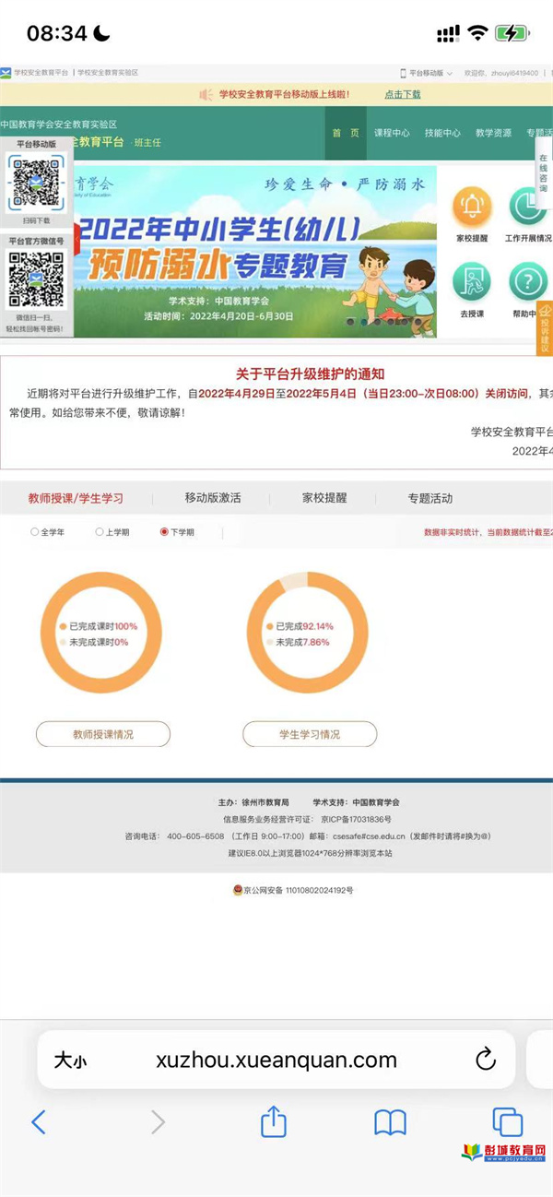This screenshot has height=1197, width=553.
Task: Click the 学生学习情况 button
Action: pos(310,734)
